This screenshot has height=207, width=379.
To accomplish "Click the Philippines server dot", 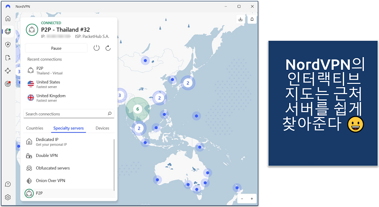I will (x=165, y=115).
